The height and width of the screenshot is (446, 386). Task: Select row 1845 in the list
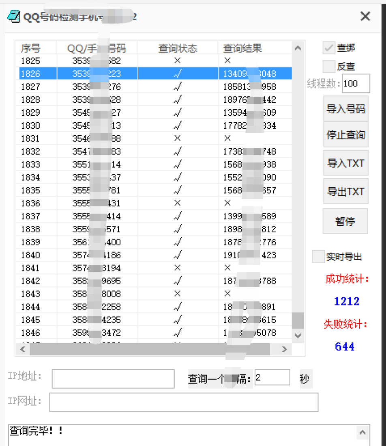click(154, 320)
